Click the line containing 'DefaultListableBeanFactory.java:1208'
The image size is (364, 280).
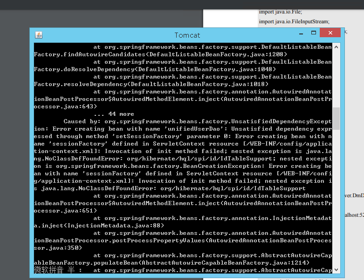pos(160,54)
